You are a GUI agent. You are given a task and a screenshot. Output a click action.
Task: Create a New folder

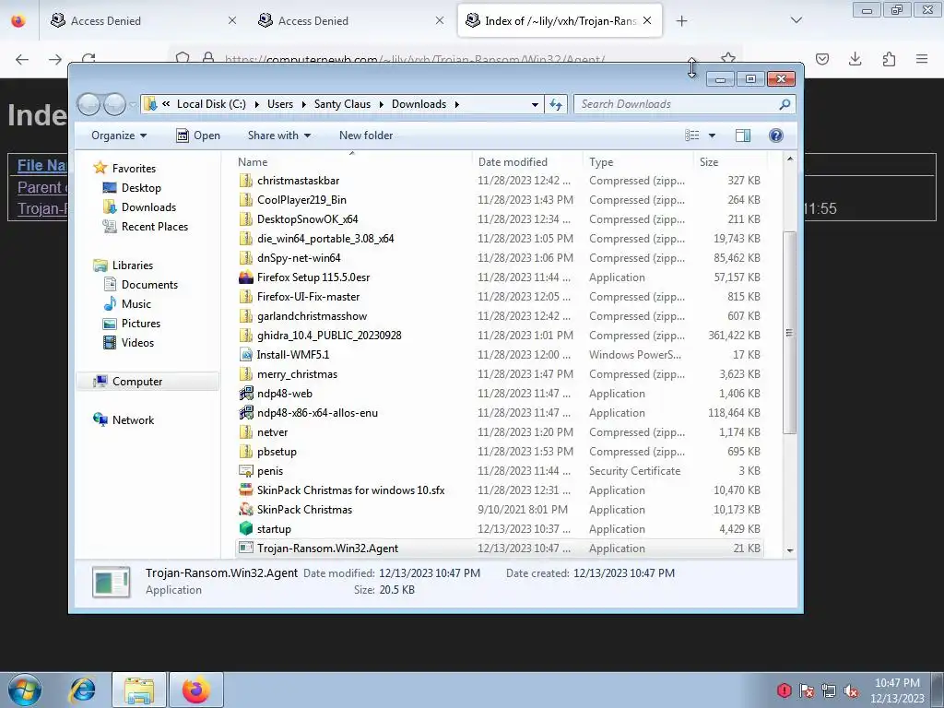coord(366,136)
